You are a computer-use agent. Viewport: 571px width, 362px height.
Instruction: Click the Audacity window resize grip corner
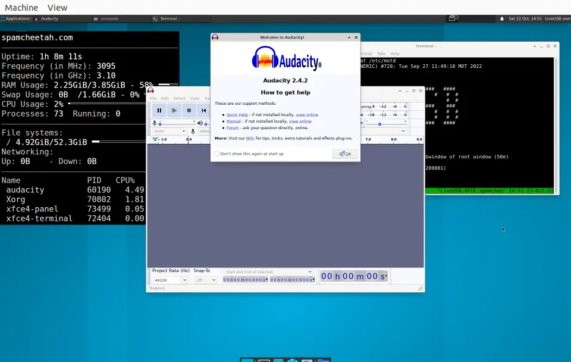pos(421,288)
